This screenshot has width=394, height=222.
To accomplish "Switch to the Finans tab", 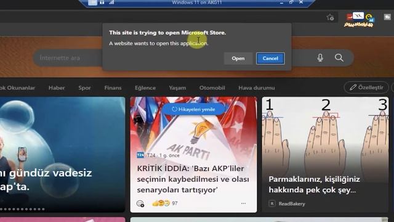I will click(x=113, y=88).
